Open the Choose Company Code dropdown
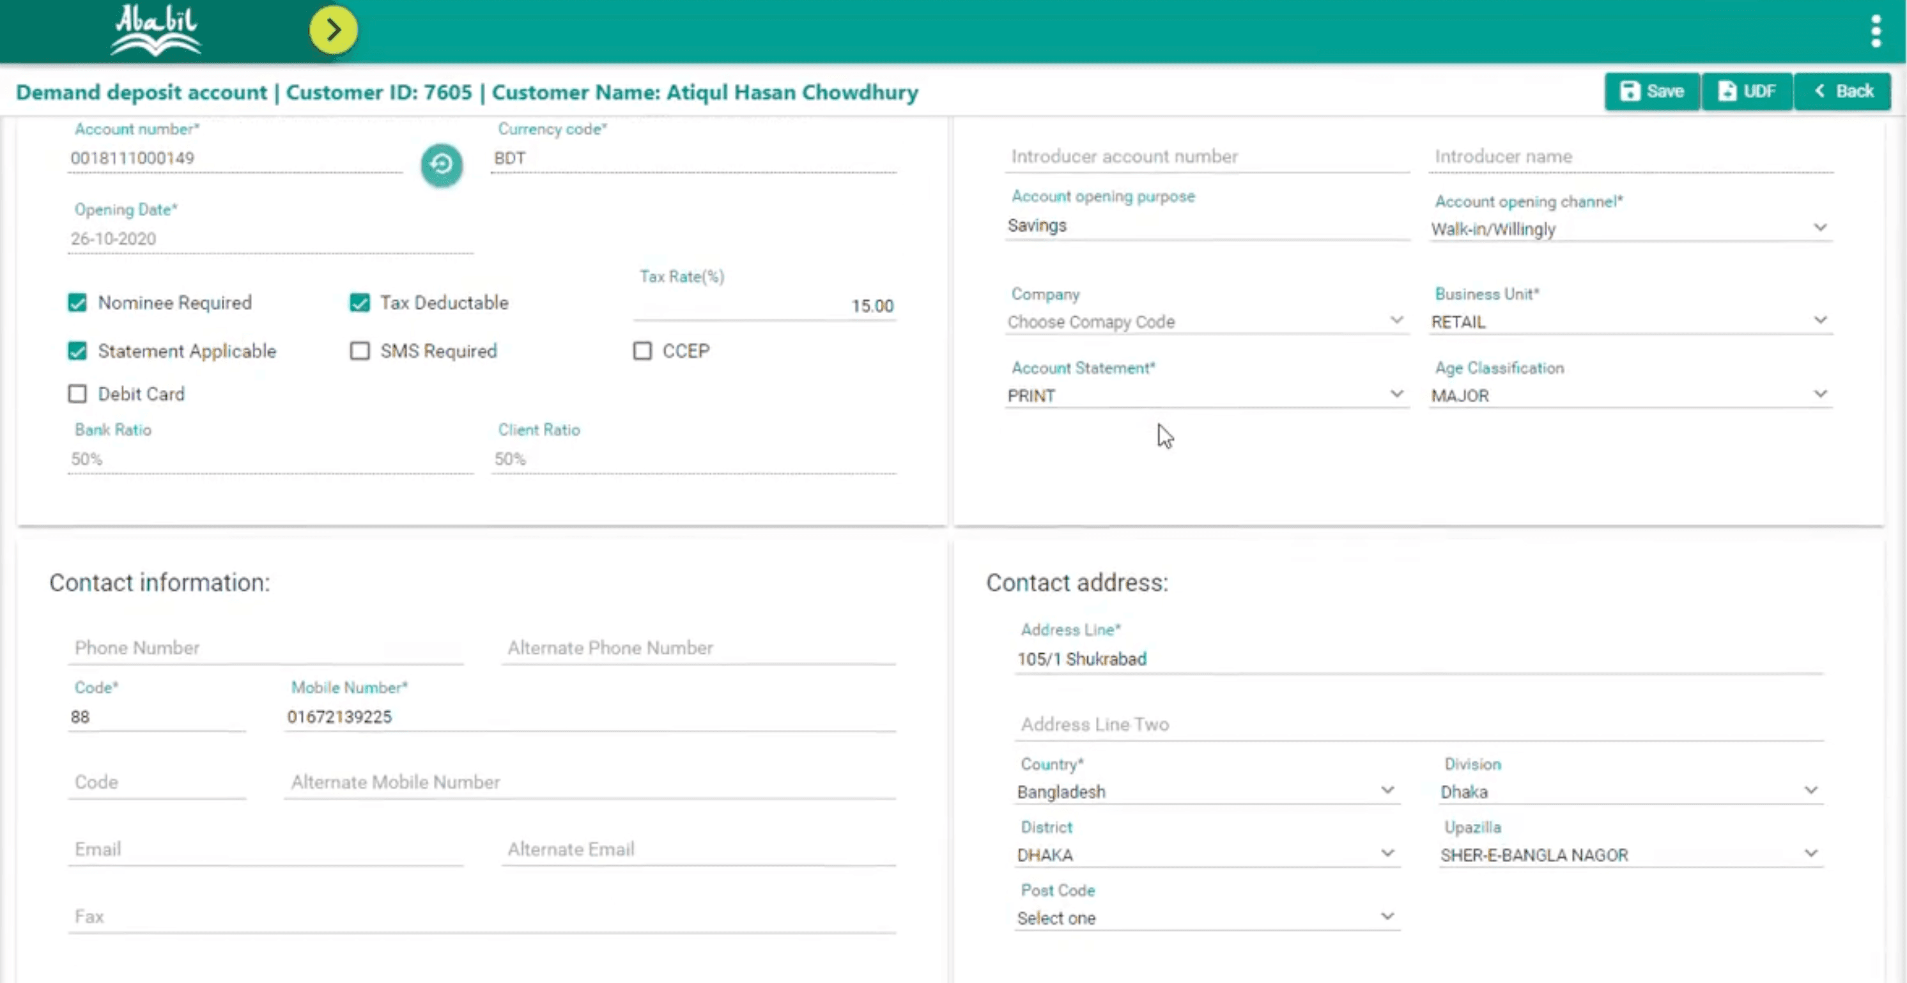Image resolution: width=1907 pixels, height=983 pixels. (1205, 321)
